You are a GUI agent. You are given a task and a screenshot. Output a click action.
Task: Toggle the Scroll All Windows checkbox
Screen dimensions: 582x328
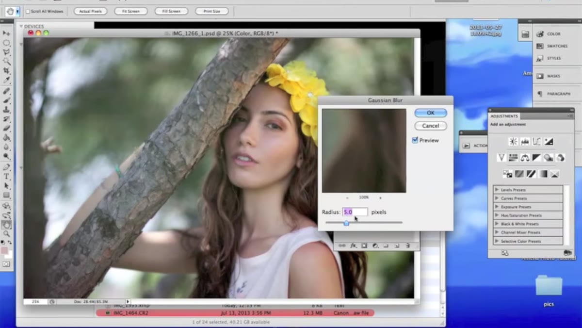pos(28,11)
